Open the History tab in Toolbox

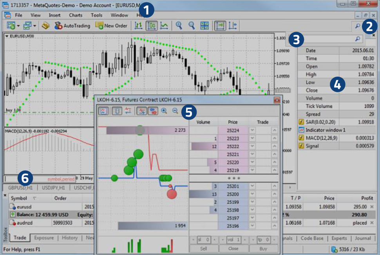[70, 238]
